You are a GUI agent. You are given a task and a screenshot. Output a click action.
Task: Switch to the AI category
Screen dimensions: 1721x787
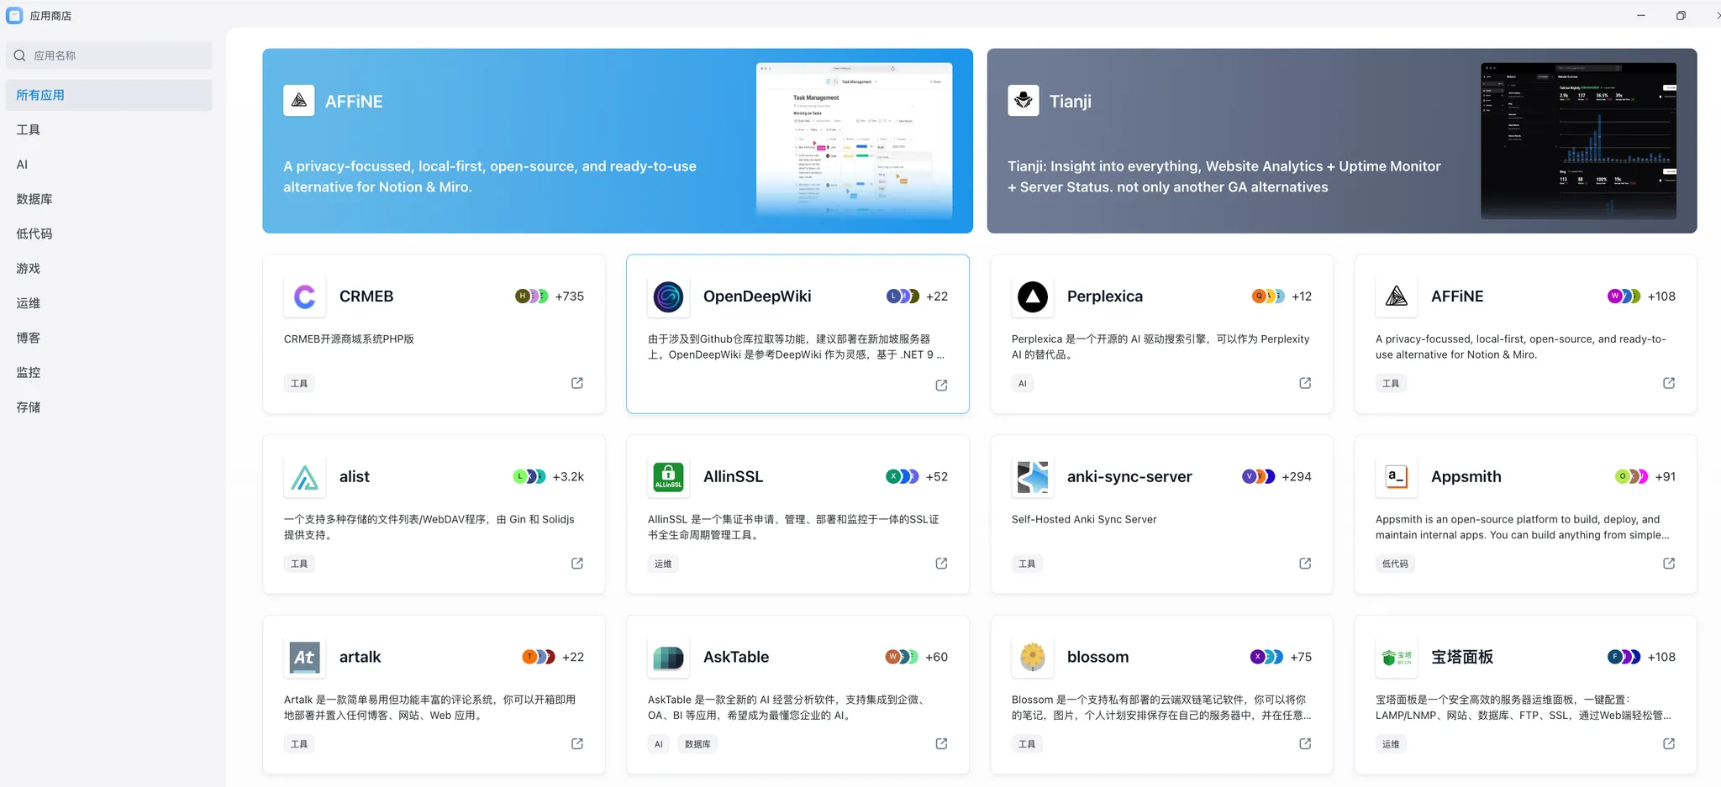pyautogui.click(x=22, y=164)
